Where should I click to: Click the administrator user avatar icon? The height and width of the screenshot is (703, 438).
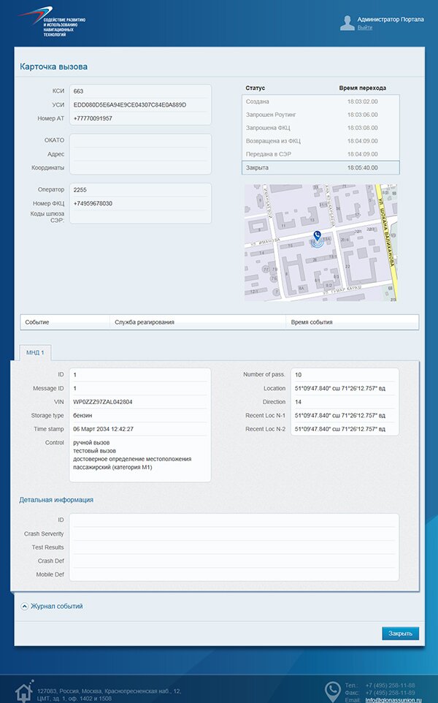(347, 23)
